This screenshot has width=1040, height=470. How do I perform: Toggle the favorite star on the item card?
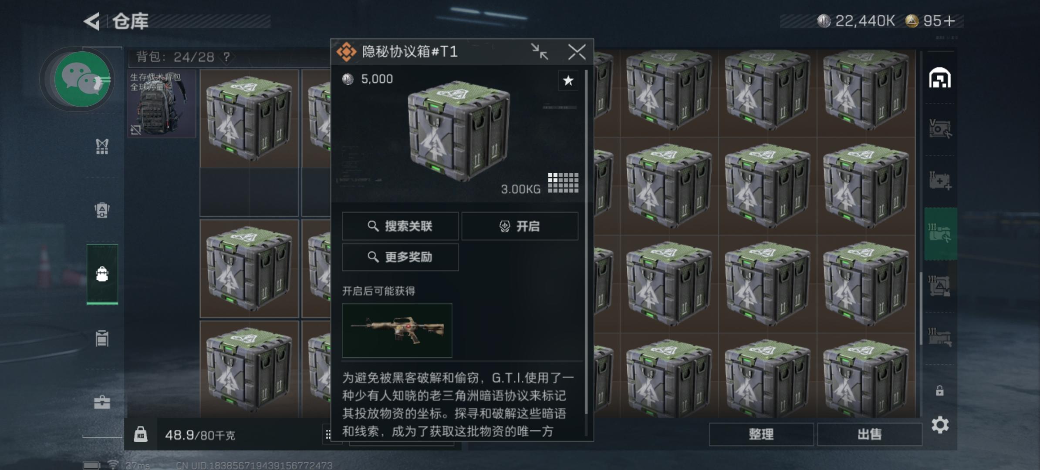[x=568, y=81]
